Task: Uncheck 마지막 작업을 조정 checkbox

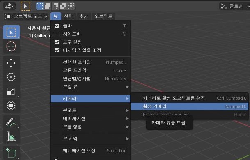Action: tap(57, 50)
